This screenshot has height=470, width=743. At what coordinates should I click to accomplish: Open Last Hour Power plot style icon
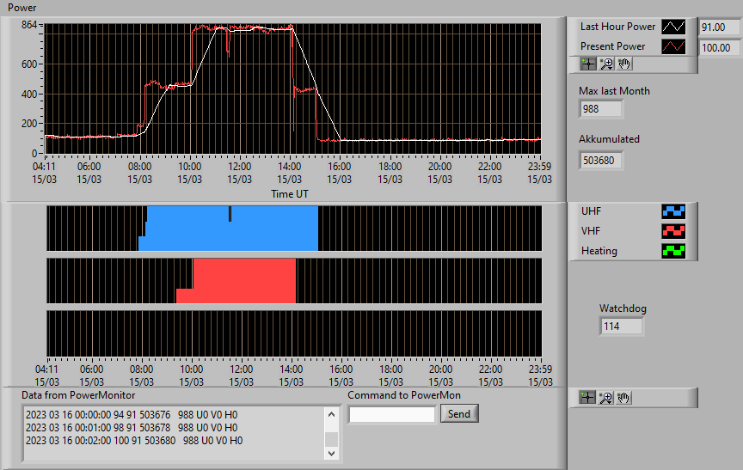(x=673, y=27)
